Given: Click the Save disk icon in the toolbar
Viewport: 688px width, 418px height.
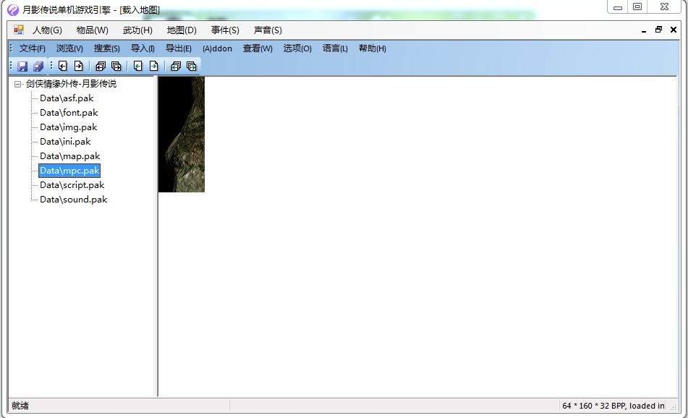Looking at the screenshot, I should (x=22, y=67).
